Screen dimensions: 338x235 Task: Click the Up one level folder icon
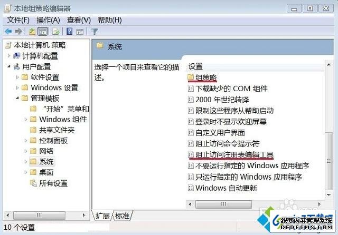[32, 32]
